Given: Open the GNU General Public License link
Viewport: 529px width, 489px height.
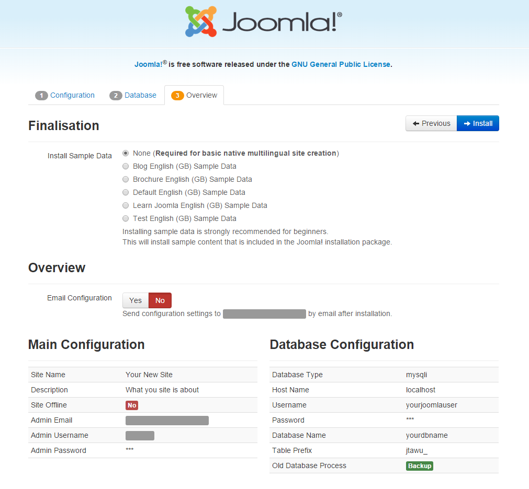Looking at the screenshot, I should (341, 64).
